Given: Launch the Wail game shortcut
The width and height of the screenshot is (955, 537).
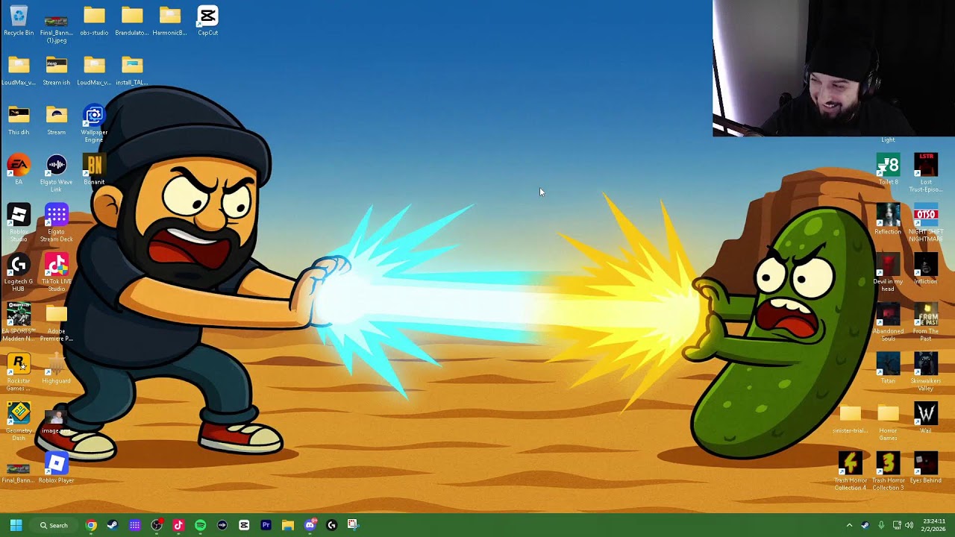Looking at the screenshot, I should (x=926, y=418).
